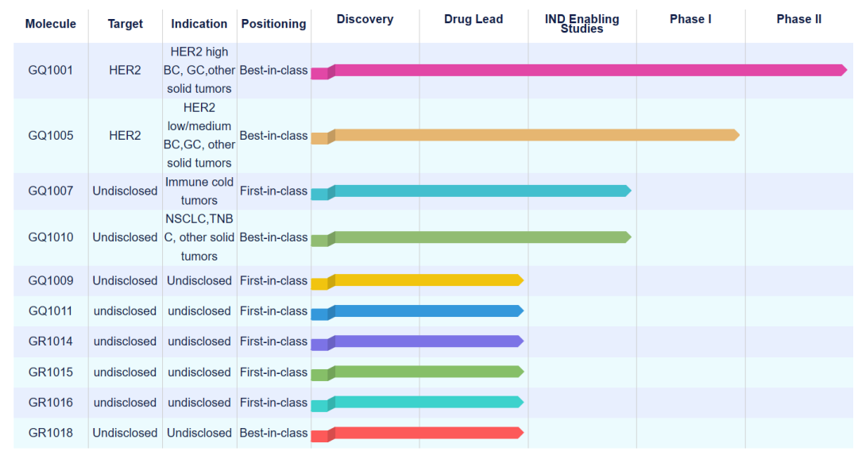This screenshot has height=459, width=858.
Task: Click the GQ1001 molecule name
Action: tap(50, 70)
